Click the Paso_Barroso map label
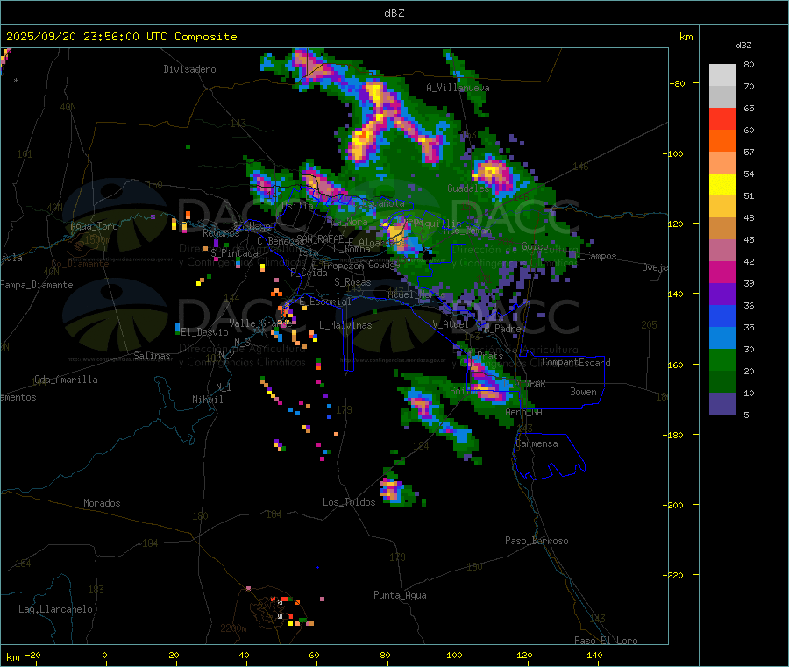The image size is (789, 667). click(537, 541)
